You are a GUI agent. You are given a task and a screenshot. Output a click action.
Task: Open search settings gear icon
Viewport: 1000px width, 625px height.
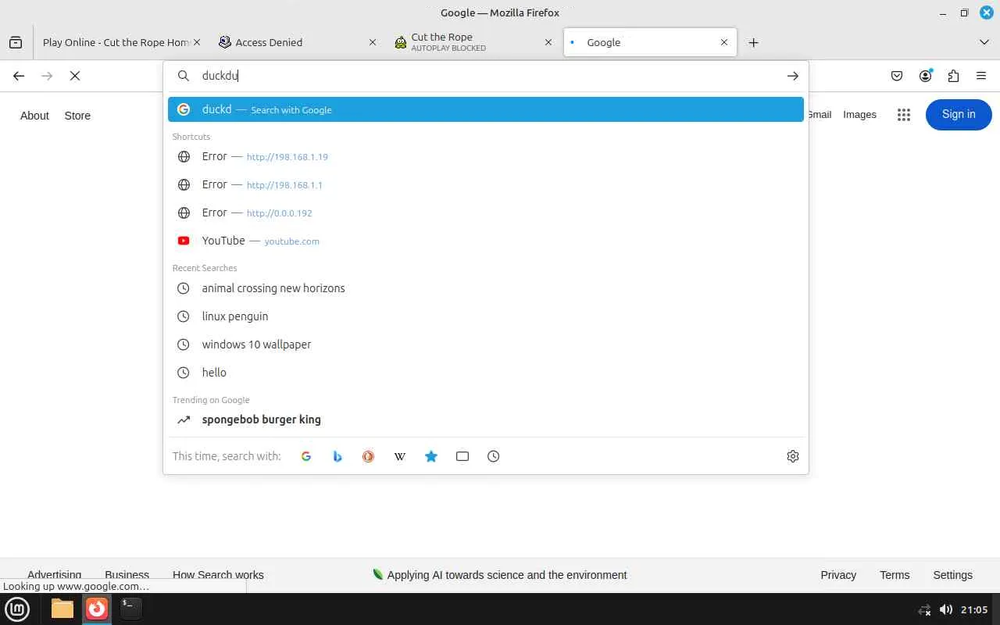[793, 456]
